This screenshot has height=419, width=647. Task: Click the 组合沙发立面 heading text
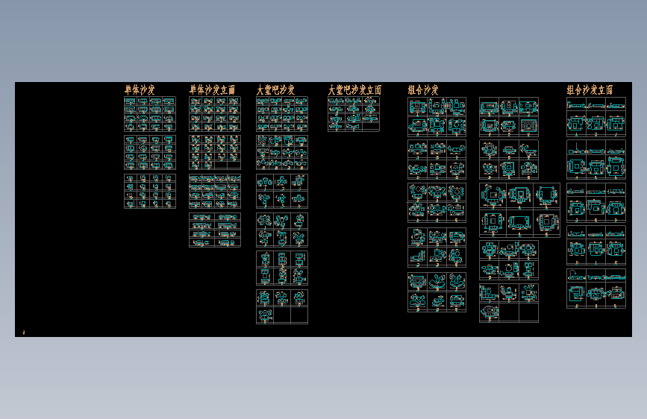coord(590,89)
